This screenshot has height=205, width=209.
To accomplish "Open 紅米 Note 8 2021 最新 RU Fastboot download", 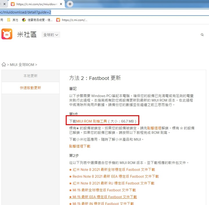I will [x=112, y=183].
